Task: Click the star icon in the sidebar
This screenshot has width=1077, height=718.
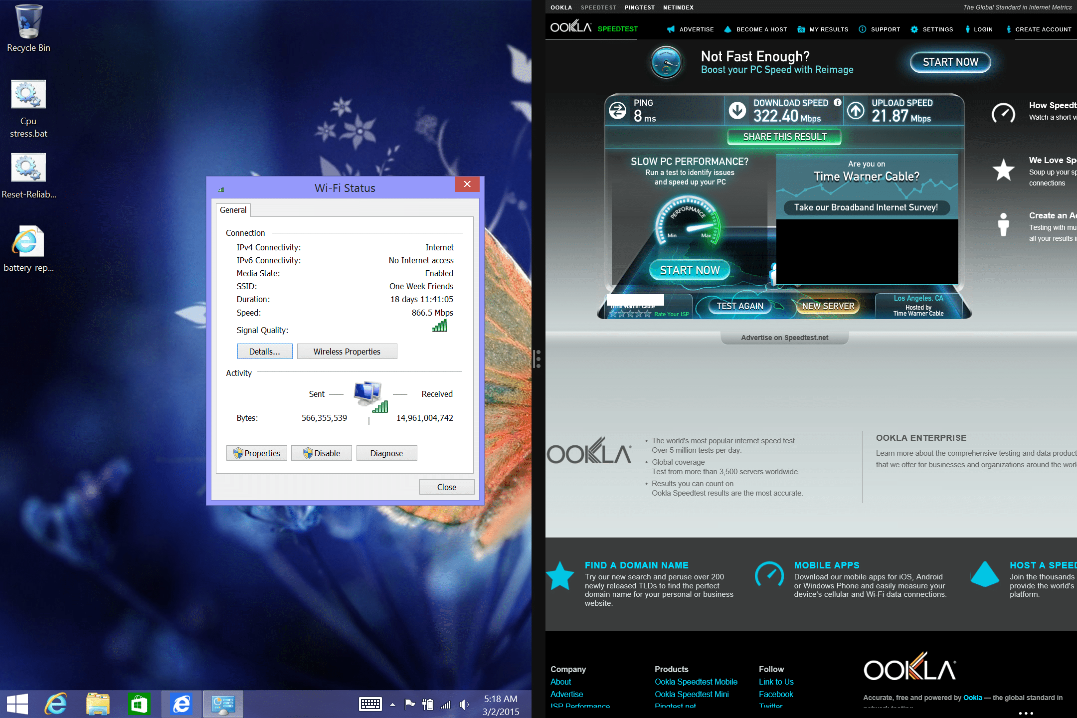Action: click(1003, 170)
